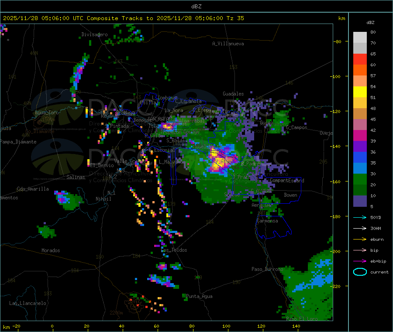Select the light gray 70-80 dBZ swatch
Image resolution: width=393 pixels, height=332 pixels.
pos(360,38)
